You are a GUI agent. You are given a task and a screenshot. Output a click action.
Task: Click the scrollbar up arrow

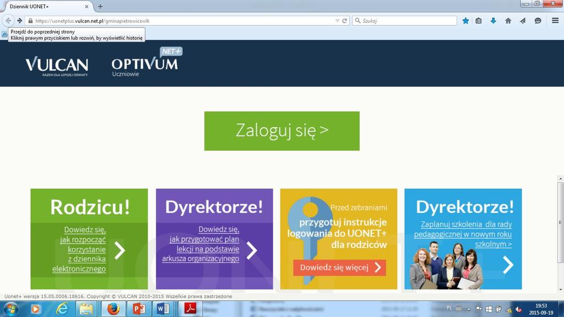coord(560,179)
